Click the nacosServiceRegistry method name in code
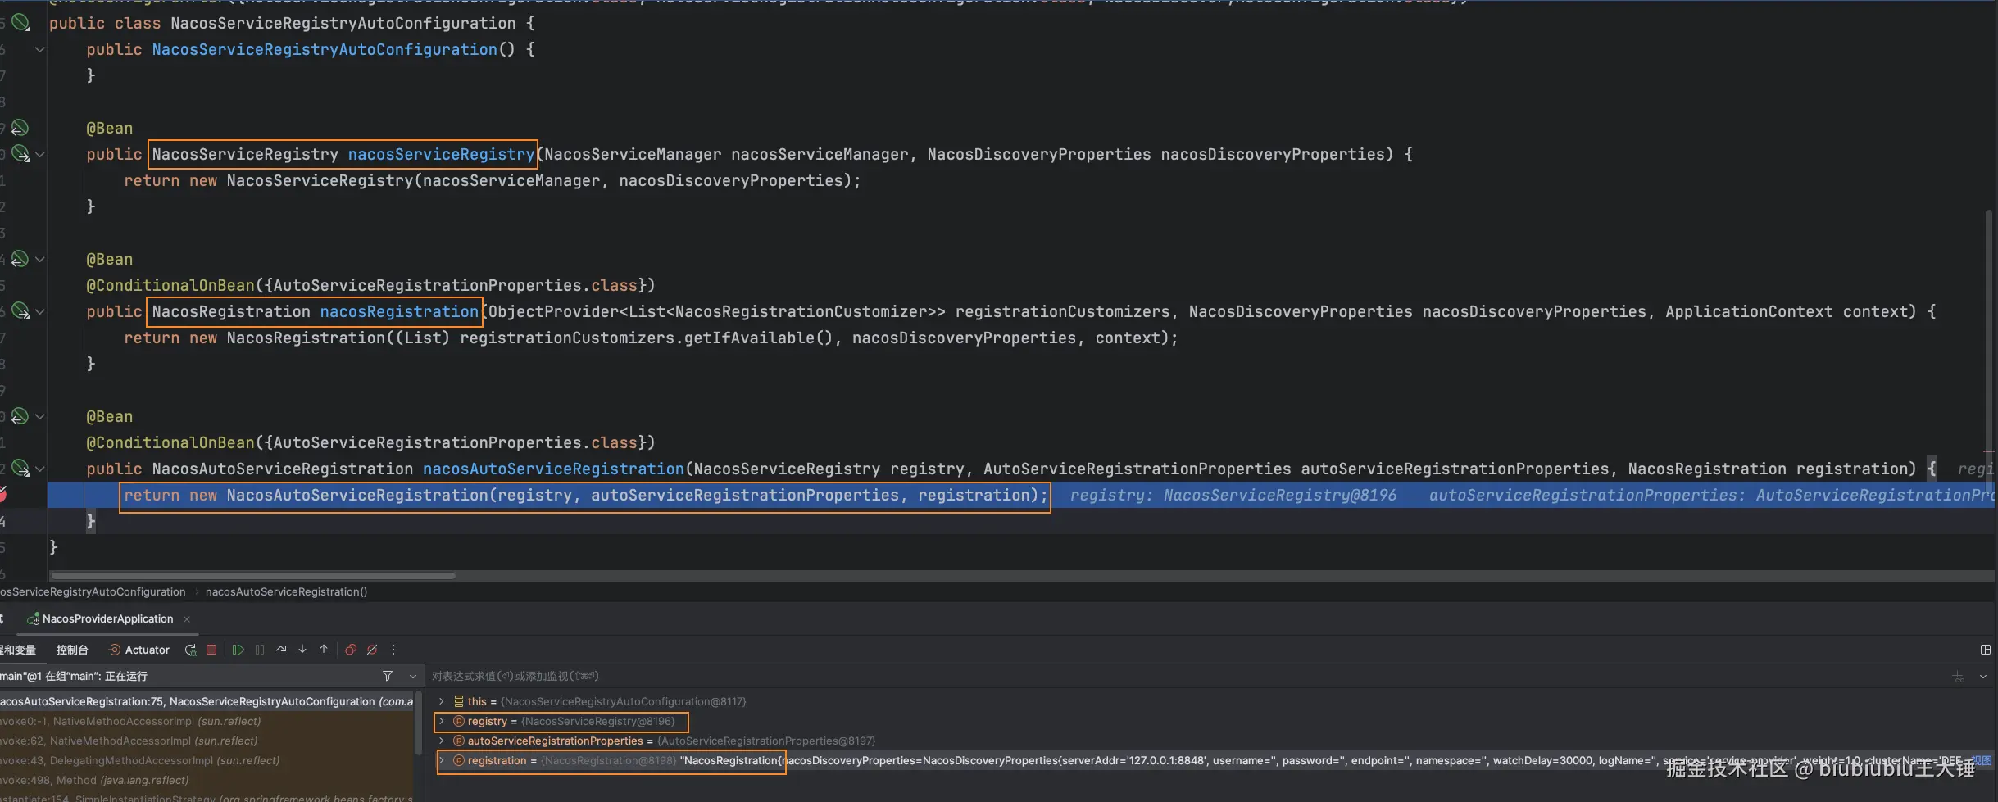 (441, 154)
